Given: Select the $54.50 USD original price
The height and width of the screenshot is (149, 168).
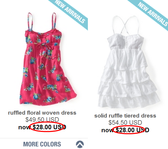Looking at the screenshot, I should 125,123.
